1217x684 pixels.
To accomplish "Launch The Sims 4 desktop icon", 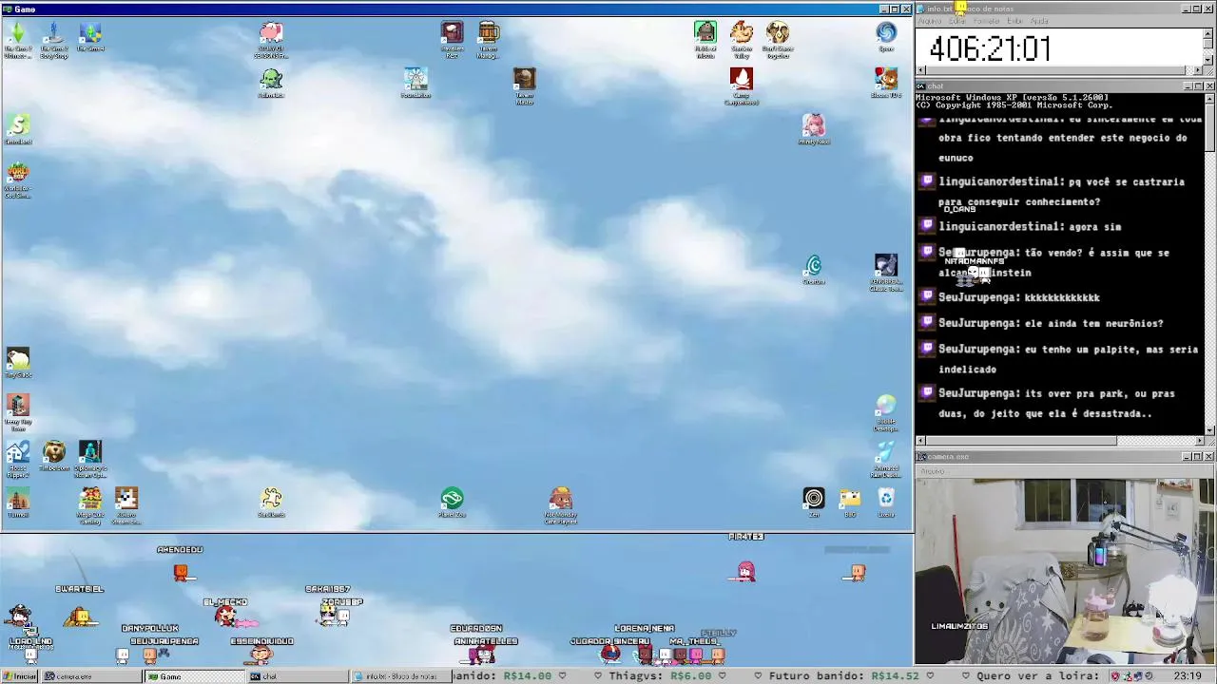I will pos(90,38).
